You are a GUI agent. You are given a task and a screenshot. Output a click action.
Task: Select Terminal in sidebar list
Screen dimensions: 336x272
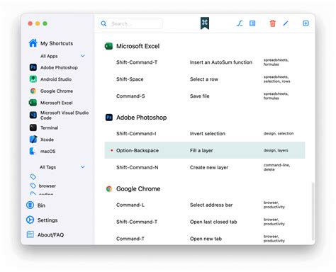point(49,127)
